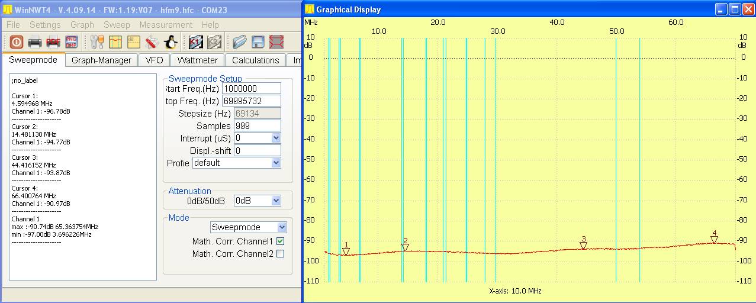Enable Math. Corr. Channel2 checkbox
Viewport: 756px width, 303px height.
point(280,254)
